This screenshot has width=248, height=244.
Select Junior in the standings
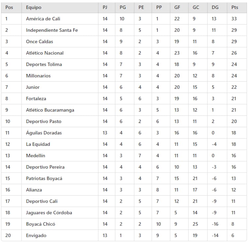33,87
